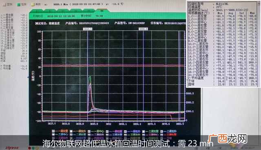Click the 环境温度 25℃ line in popup
The image size is (261, 150).
205,7
